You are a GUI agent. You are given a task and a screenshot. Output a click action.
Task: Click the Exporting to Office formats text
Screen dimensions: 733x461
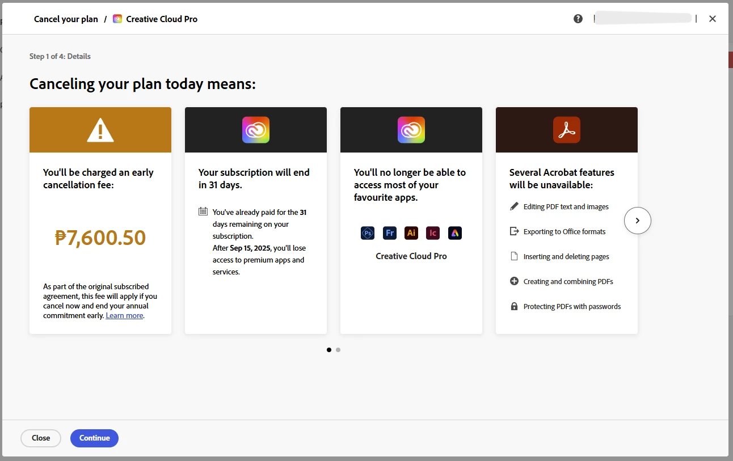click(565, 231)
